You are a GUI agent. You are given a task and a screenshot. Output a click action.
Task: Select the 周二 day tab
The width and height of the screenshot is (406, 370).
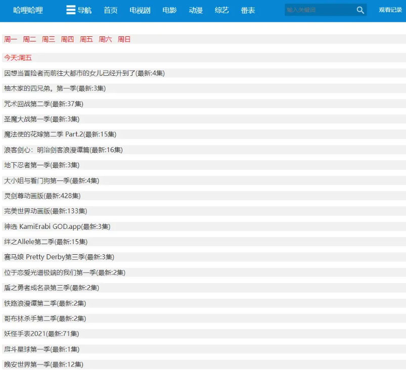pyautogui.click(x=29, y=39)
